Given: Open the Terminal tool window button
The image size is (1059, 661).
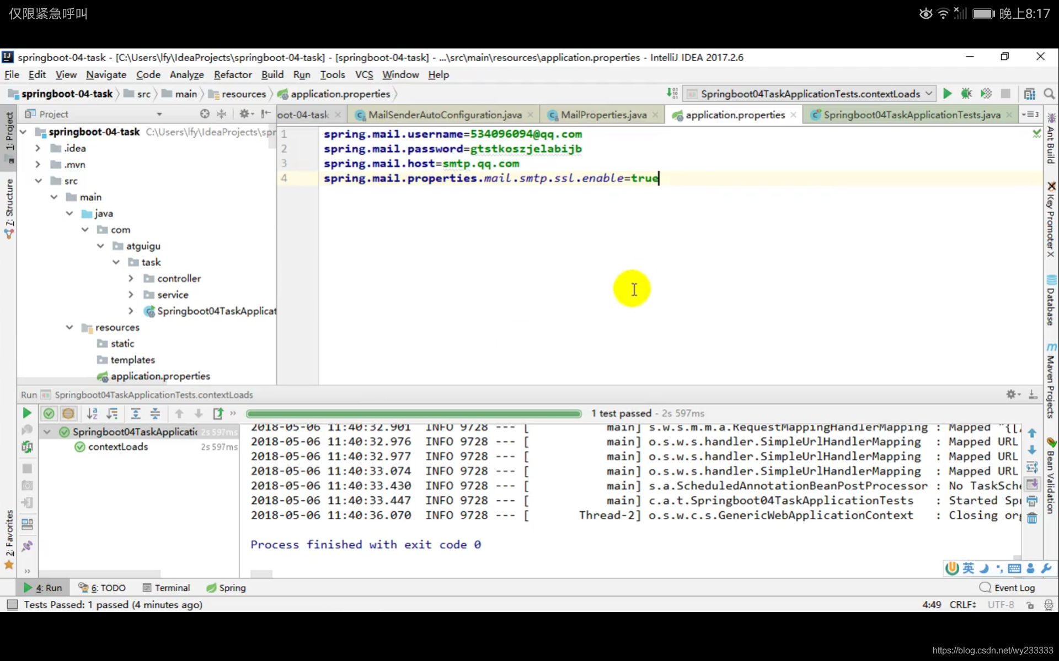Looking at the screenshot, I should (166, 588).
